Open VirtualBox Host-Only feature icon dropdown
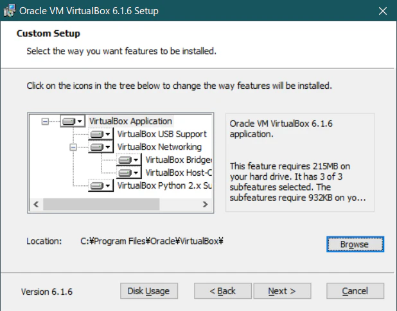 (x=128, y=173)
